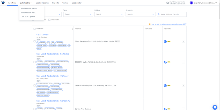Open three-dots menu for S.L.K. Services row
This screenshot has height=110, width=220.
pyautogui.click(x=184, y=41)
